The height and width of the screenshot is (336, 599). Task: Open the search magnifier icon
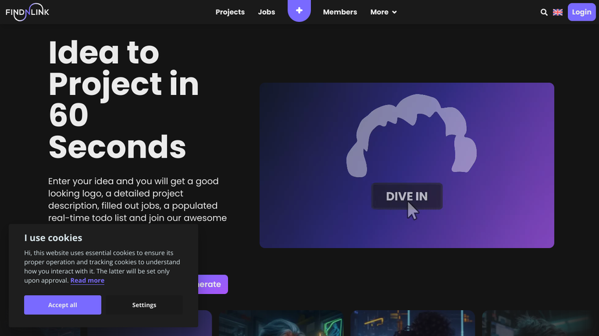coord(544,12)
